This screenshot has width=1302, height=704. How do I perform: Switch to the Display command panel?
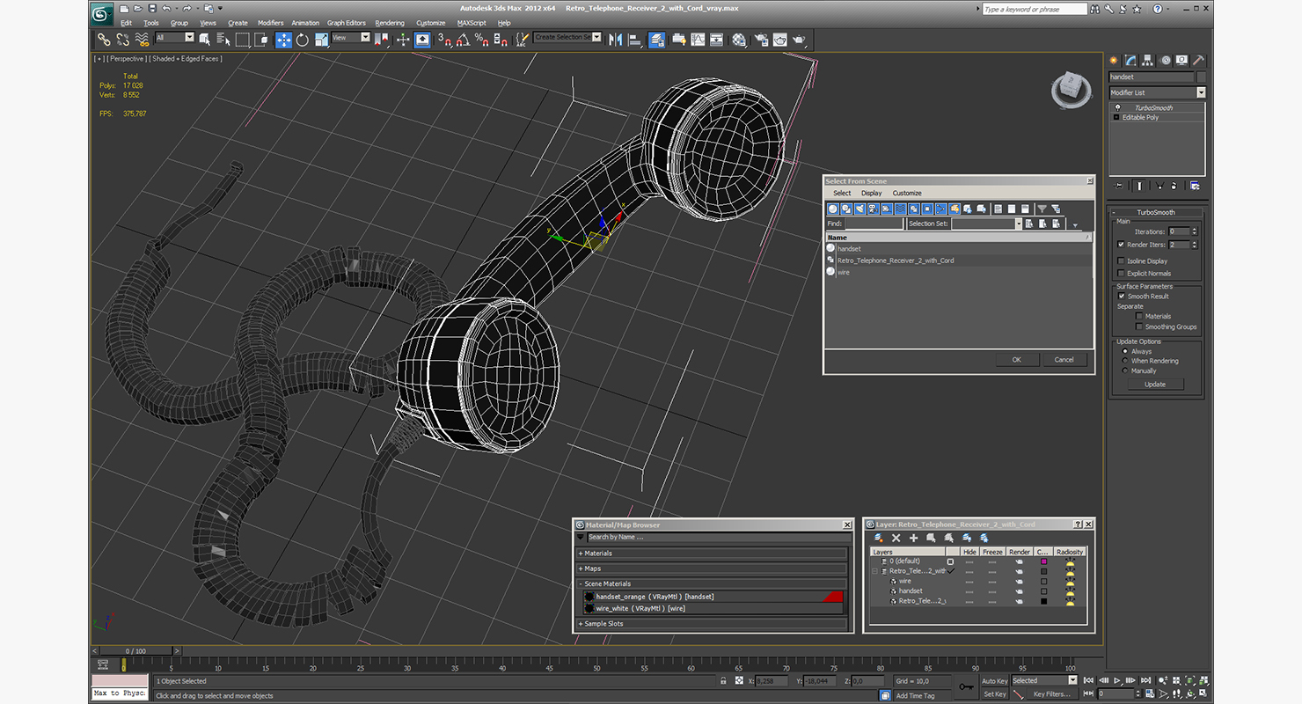point(1182,61)
